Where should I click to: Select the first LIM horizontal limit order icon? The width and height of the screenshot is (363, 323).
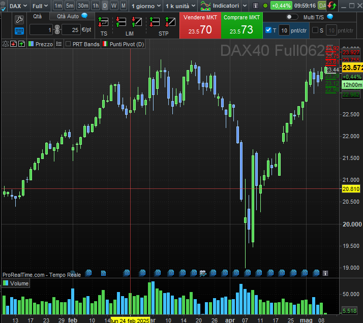(121, 22)
